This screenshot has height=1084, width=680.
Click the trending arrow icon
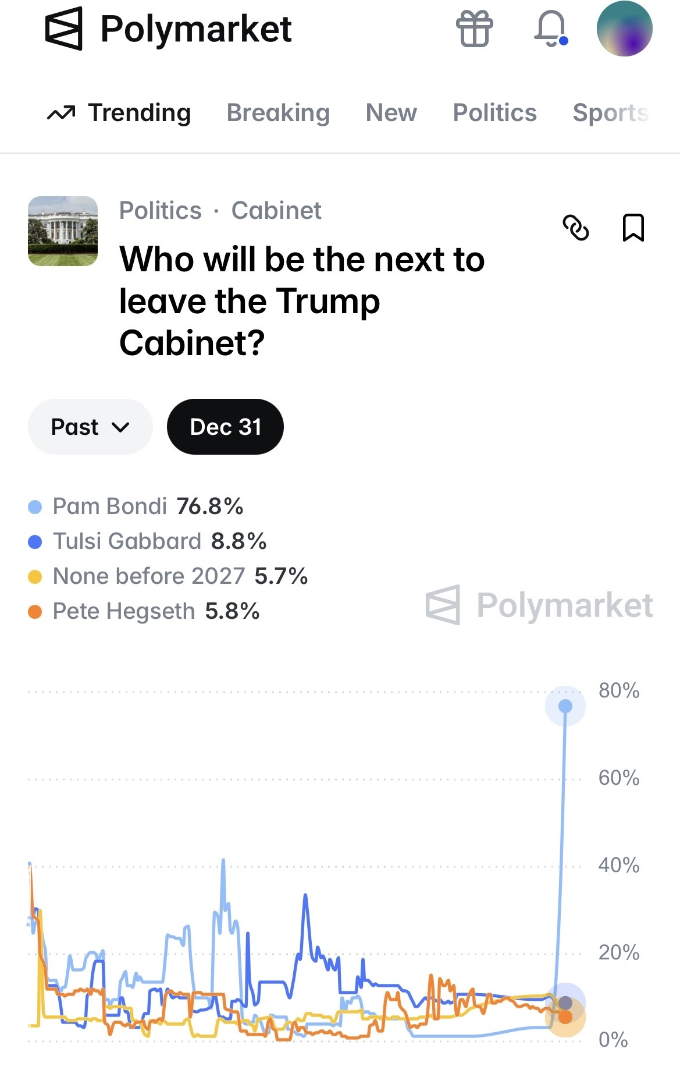61,113
